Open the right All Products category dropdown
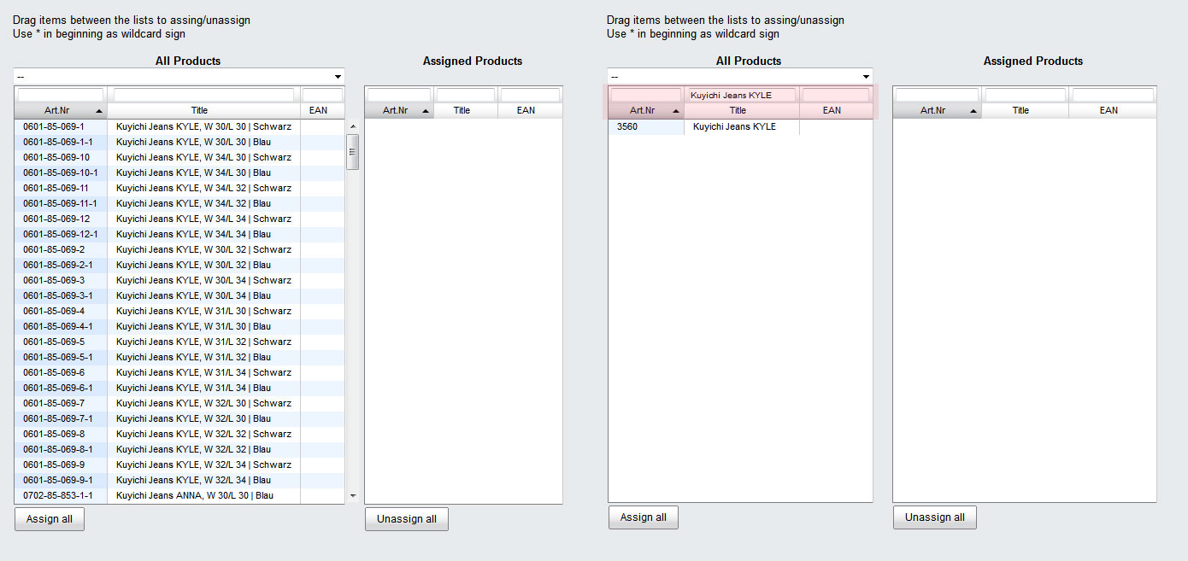The width and height of the screenshot is (1188, 561). pos(866,77)
